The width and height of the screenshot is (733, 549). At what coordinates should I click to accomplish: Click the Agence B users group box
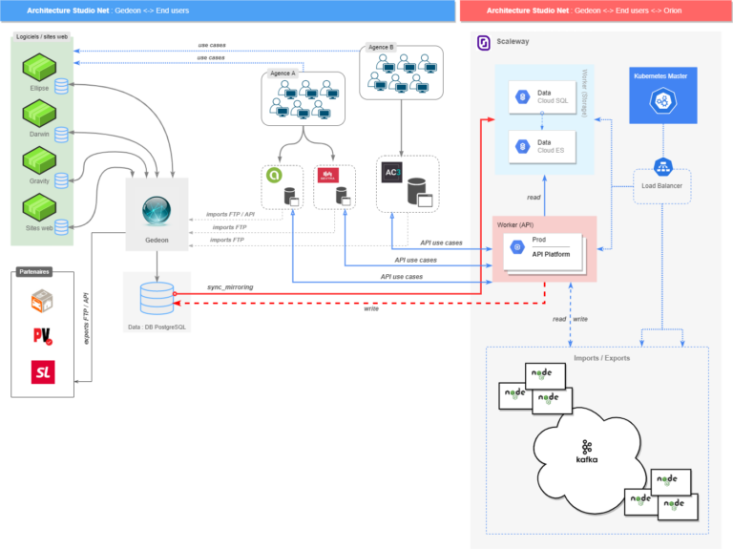tap(401, 73)
